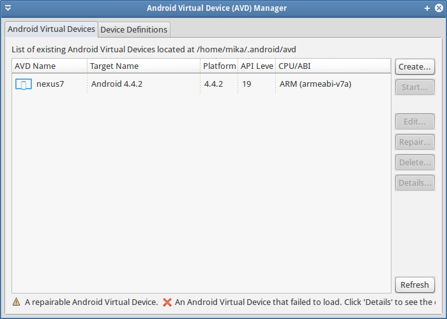Open Details... for the device

pyautogui.click(x=414, y=182)
